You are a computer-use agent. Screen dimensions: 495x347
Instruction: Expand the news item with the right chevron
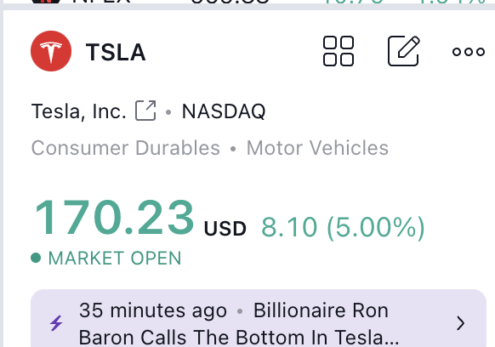point(461,323)
